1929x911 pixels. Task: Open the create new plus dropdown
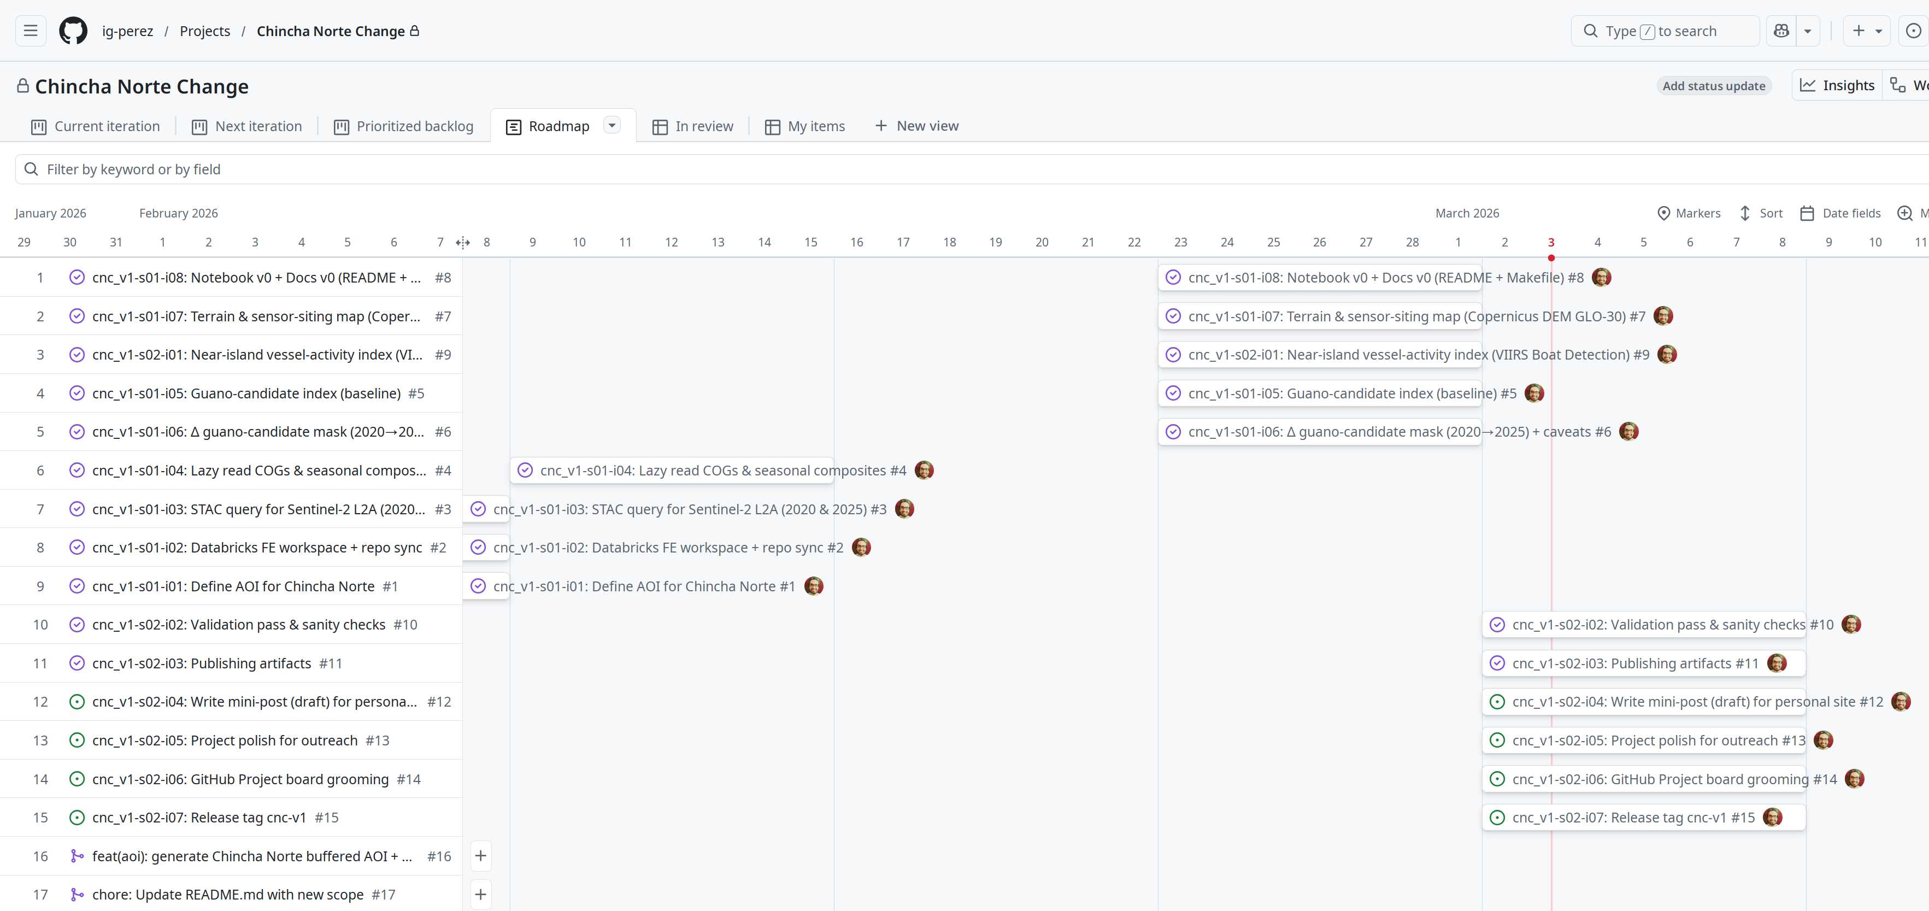click(x=1867, y=31)
